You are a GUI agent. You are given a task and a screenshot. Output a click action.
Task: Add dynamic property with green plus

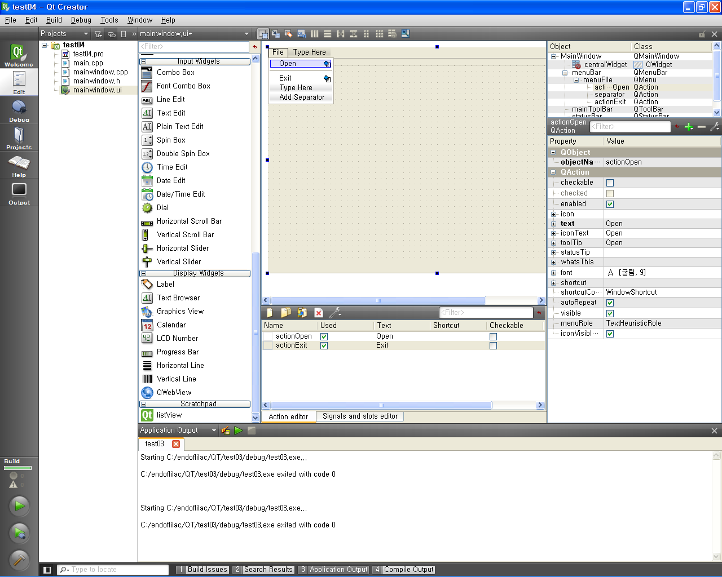click(689, 127)
